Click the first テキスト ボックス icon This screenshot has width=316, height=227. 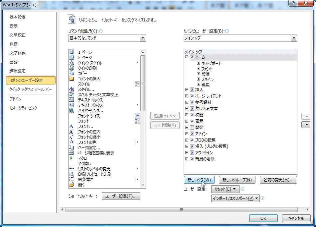pyautogui.click(x=72, y=100)
